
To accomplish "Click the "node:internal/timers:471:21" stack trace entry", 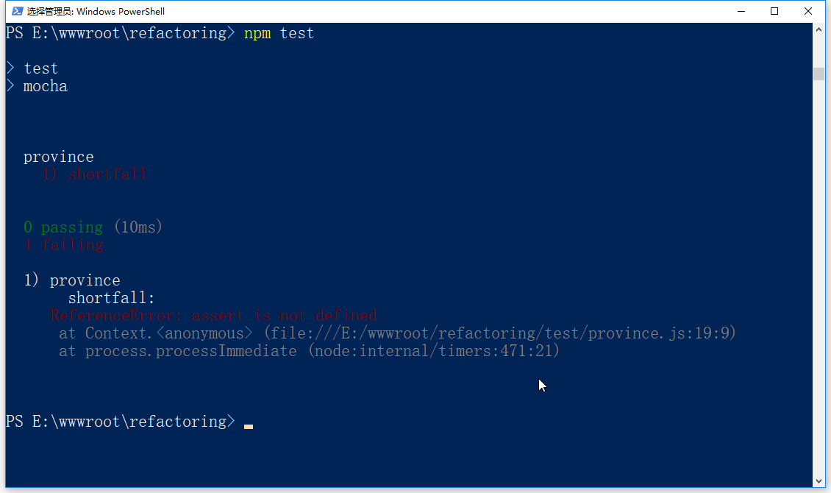I will (x=434, y=351).
